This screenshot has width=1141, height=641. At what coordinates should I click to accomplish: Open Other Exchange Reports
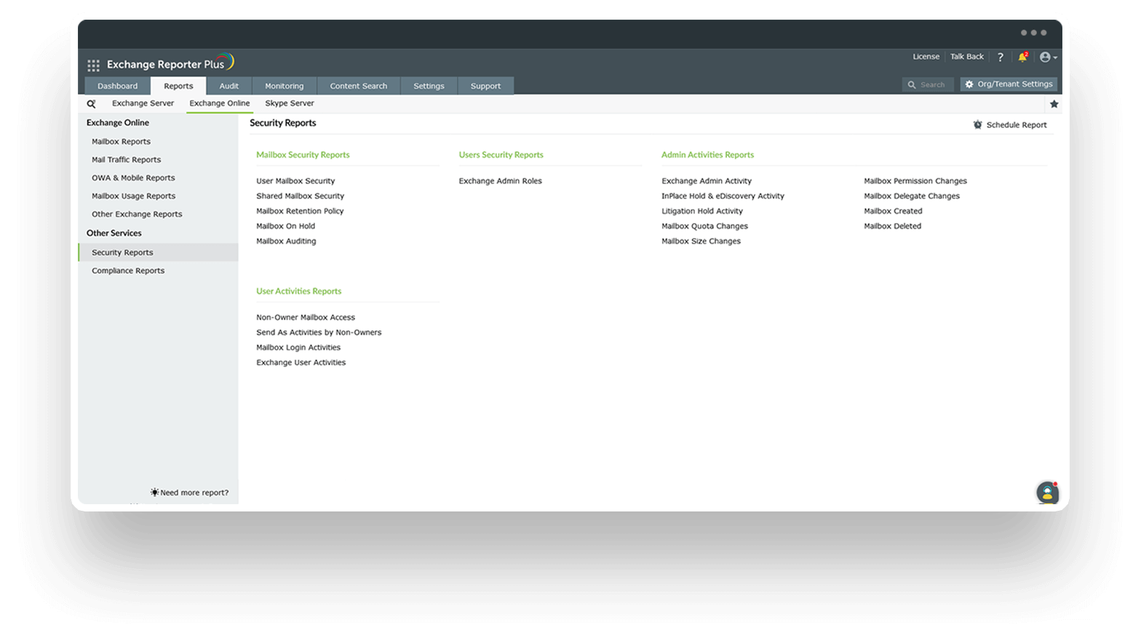[x=137, y=215]
